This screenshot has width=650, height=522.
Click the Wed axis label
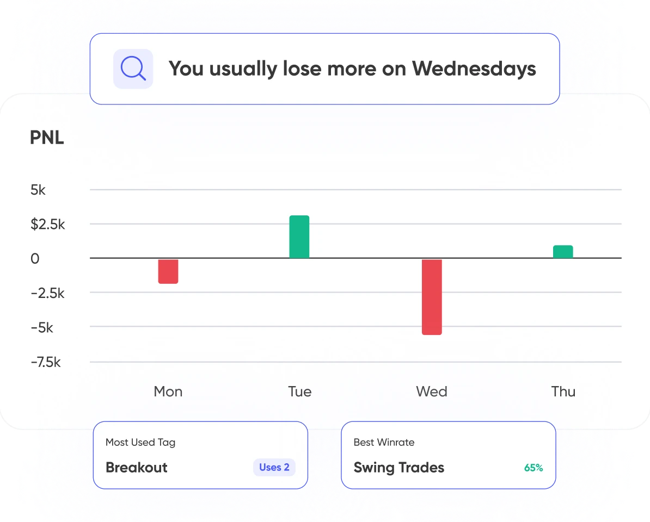tap(432, 391)
